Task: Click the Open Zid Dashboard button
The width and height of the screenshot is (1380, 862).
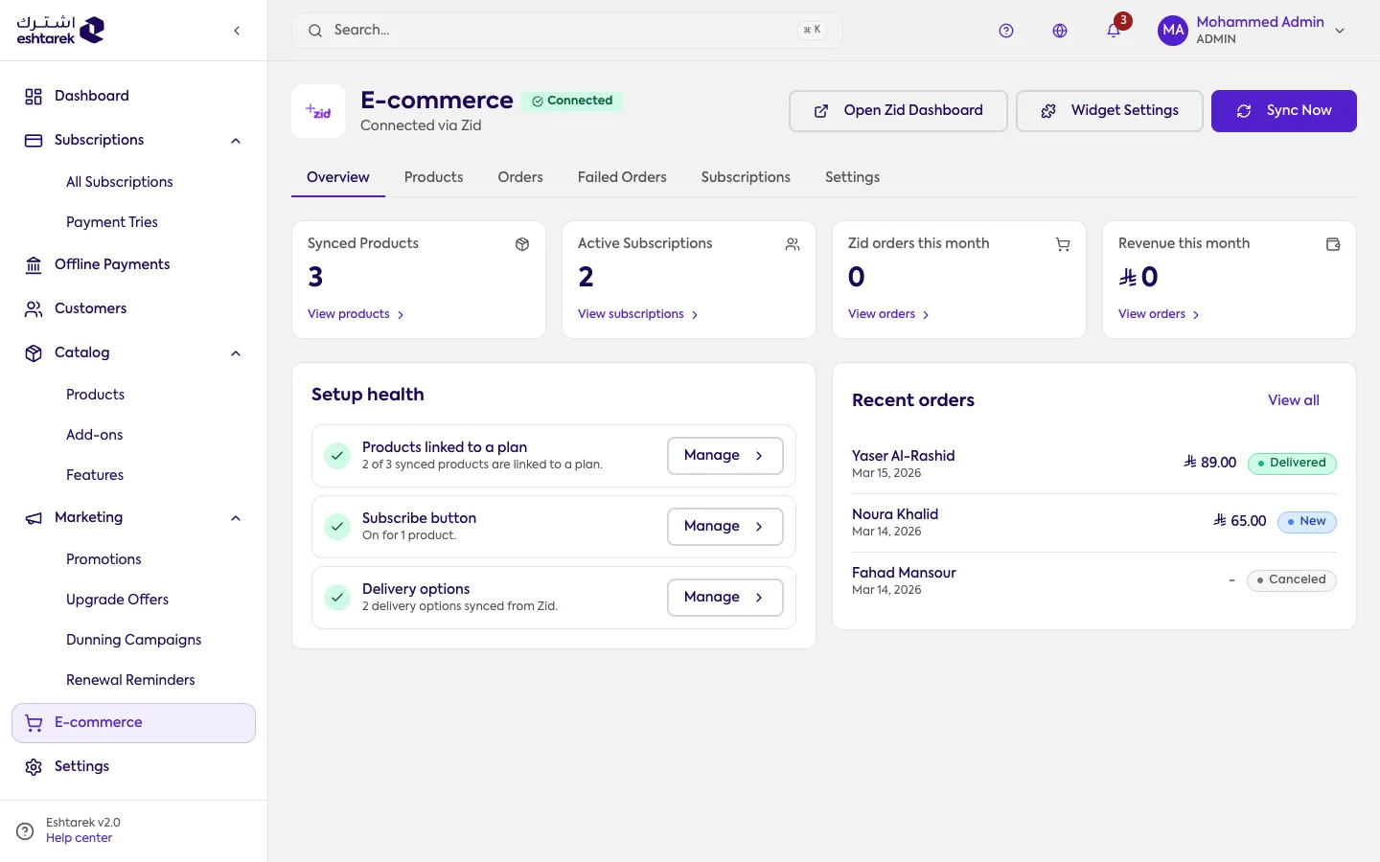Action: [898, 111]
